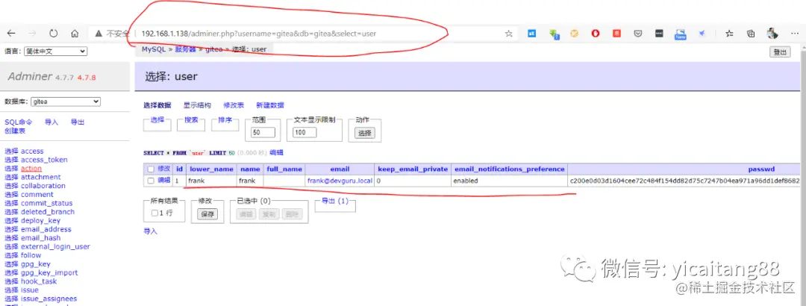Screen dimensions: 806x306
Task: Reload the page with the refresh icon
Action: tap(54, 34)
